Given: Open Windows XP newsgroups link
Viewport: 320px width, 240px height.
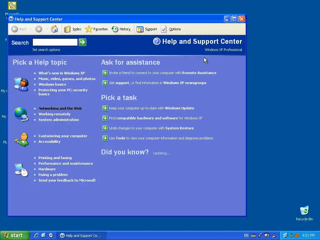Looking at the screenshot, I should tap(185, 83).
